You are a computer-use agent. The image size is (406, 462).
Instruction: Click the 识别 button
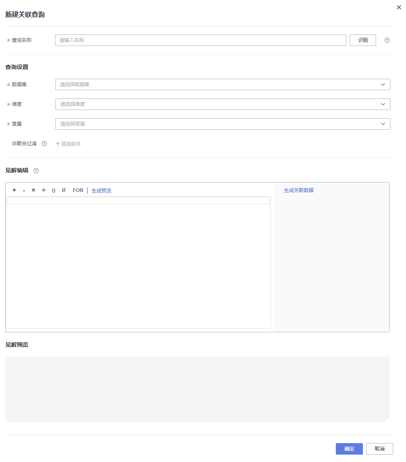pos(362,40)
